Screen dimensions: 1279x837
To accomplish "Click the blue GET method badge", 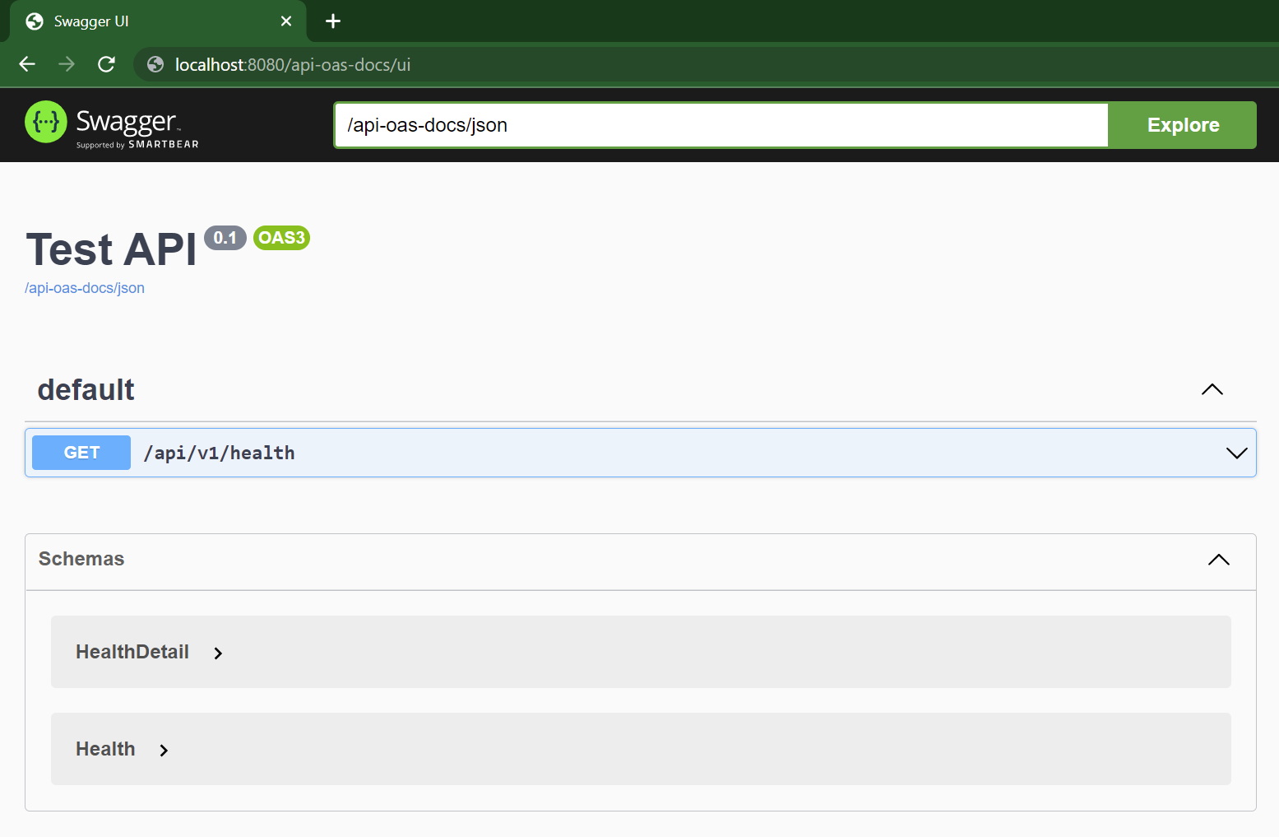I will point(81,453).
